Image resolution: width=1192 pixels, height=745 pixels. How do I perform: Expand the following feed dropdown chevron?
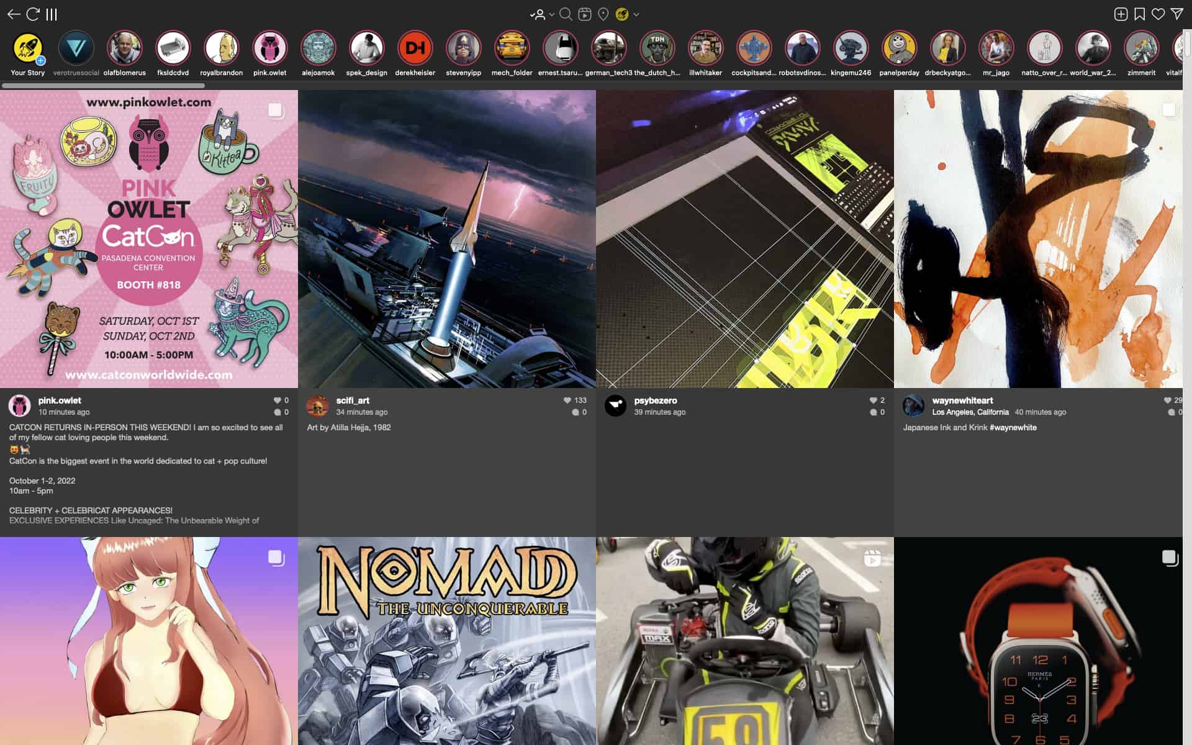click(551, 14)
